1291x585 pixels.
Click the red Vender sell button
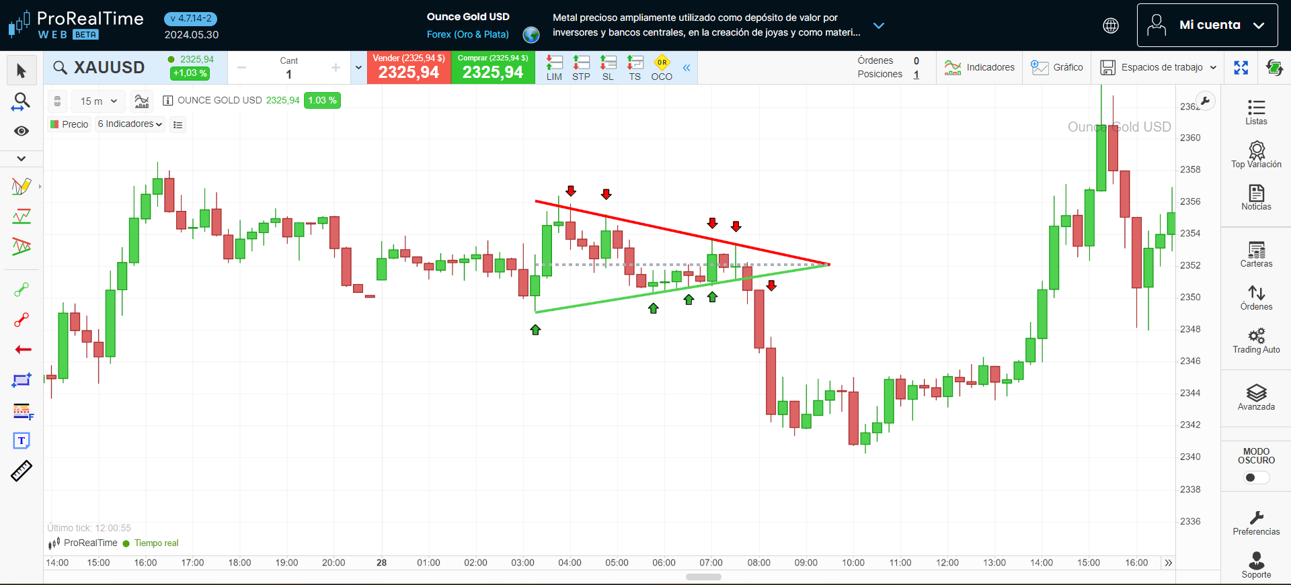pyautogui.click(x=409, y=68)
